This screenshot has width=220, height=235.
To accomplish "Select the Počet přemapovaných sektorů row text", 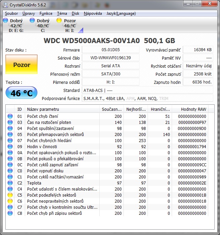I will pos(55,134).
